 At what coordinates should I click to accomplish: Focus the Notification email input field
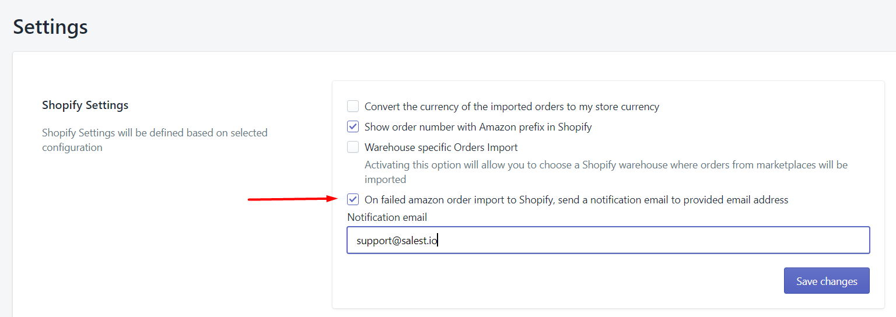coord(608,240)
